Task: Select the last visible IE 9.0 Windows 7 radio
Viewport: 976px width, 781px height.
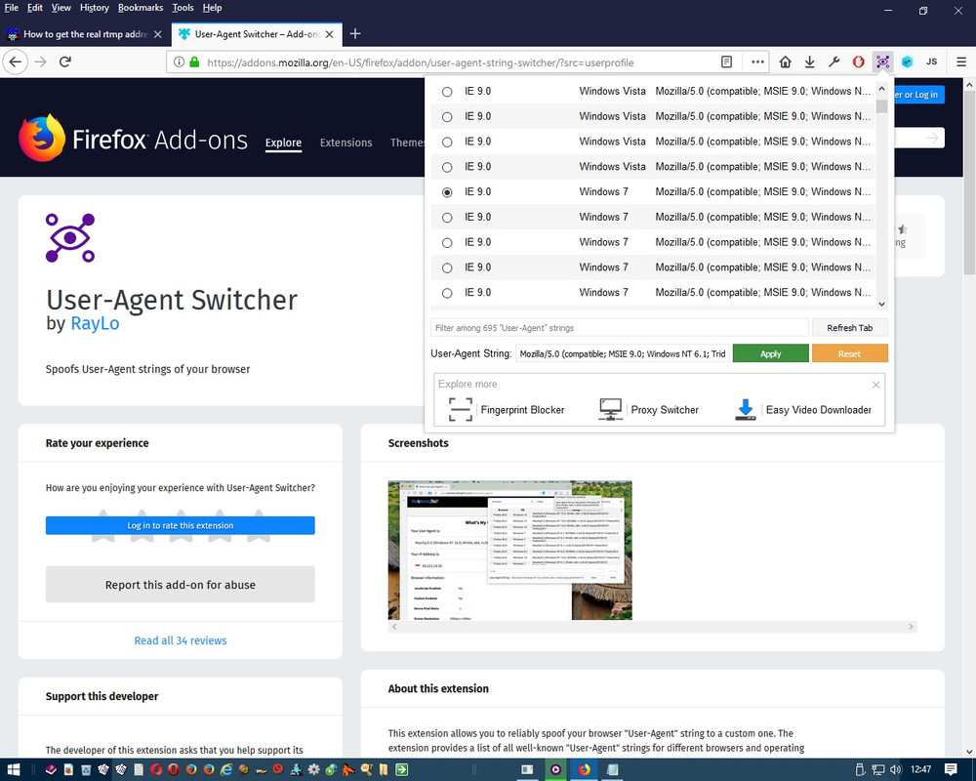Action: pos(447,293)
